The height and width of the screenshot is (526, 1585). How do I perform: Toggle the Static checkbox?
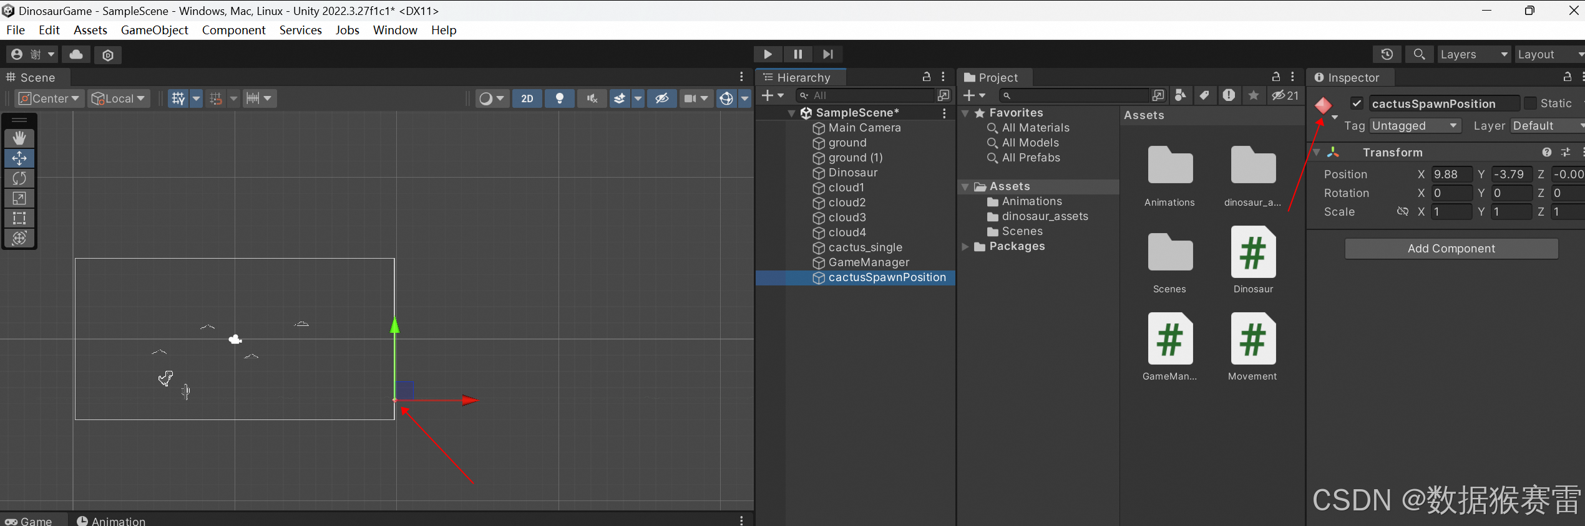click(1530, 103)
